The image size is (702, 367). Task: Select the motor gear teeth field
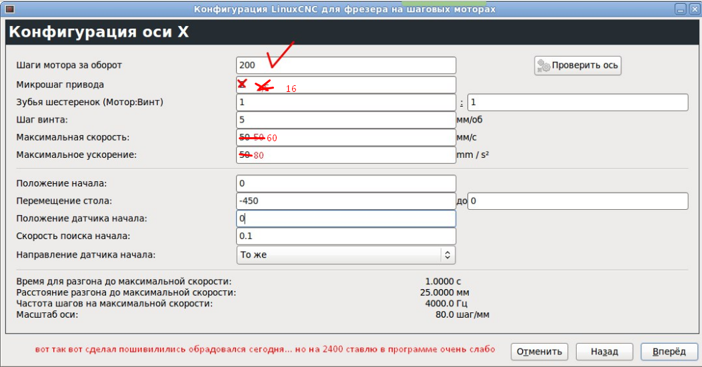346,102
